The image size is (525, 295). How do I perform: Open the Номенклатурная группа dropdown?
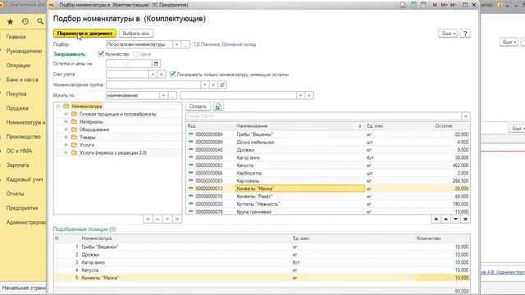205,85
